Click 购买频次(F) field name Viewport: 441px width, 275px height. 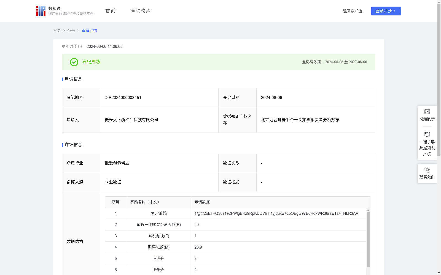tap(159, 236)
